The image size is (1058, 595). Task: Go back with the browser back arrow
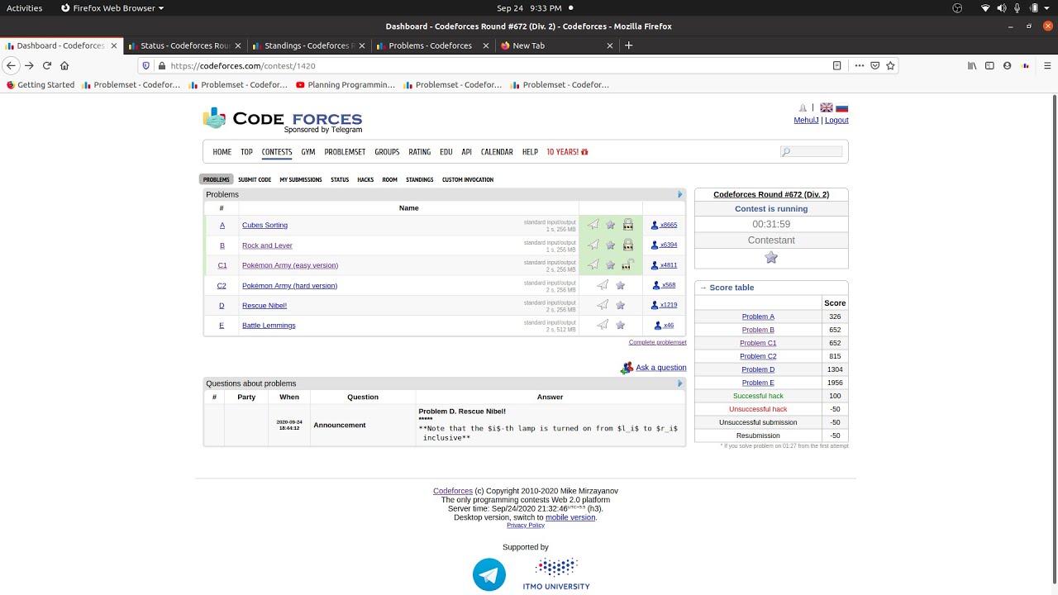click(11, 65)
